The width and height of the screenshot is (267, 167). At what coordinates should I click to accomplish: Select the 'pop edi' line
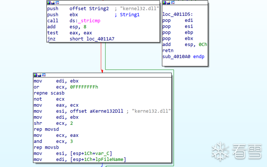click(177, 21)
